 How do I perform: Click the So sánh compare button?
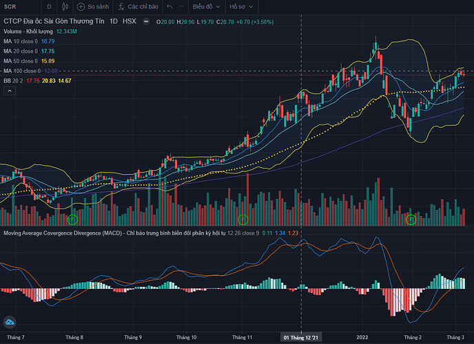(x=93, y=7)
